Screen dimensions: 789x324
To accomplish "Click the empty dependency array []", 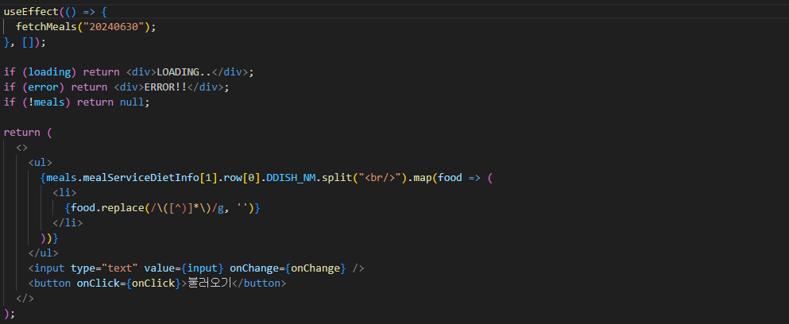I will 28,42.
